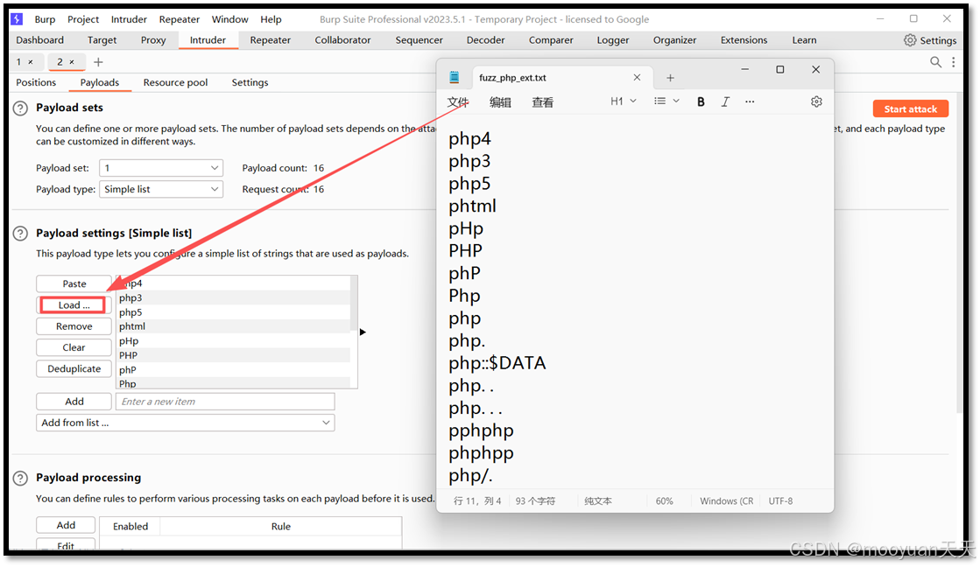Open the Add from list dropdown
This screenshot has height=567, width=980.
click(x=186, y=423)
